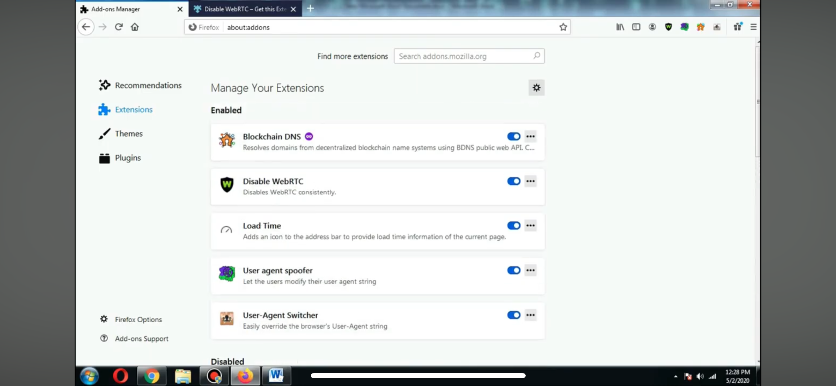Select Extensions in the sidebar
Image resolution: width=836 pixels, height=386 pixels.
[125, 110]
